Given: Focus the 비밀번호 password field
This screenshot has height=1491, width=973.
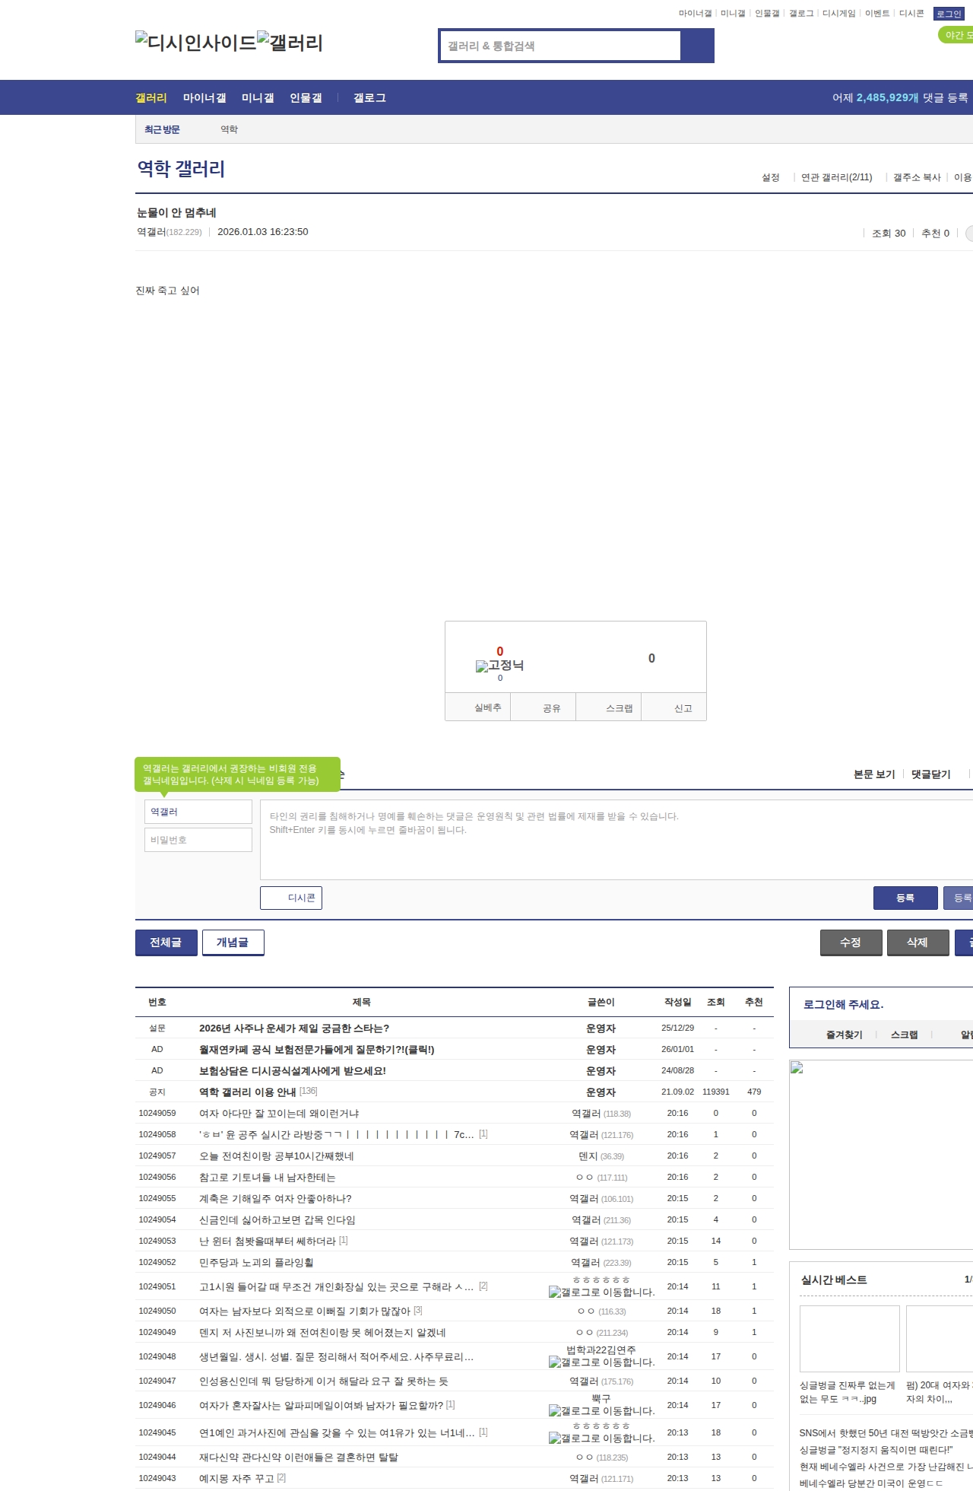Looking at the screenshot, I should click(198, 840).
